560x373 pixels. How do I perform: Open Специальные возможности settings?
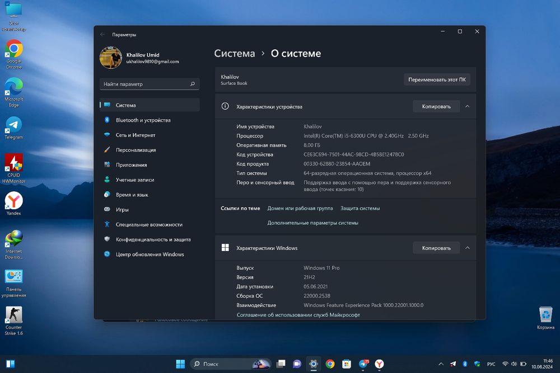click(x=150, y=225)
